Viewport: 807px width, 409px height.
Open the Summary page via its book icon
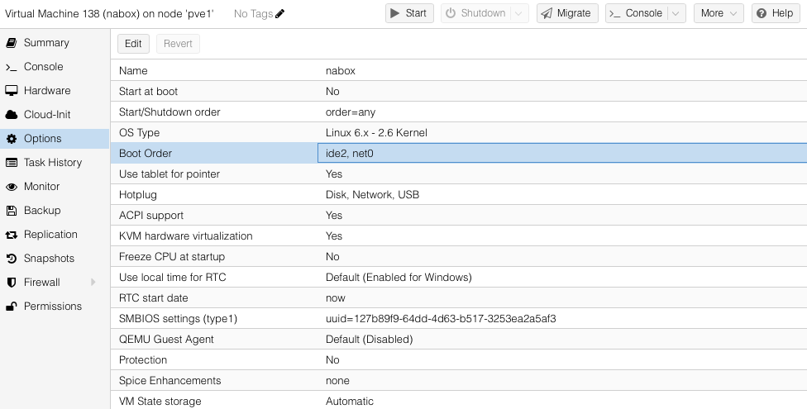12,43
